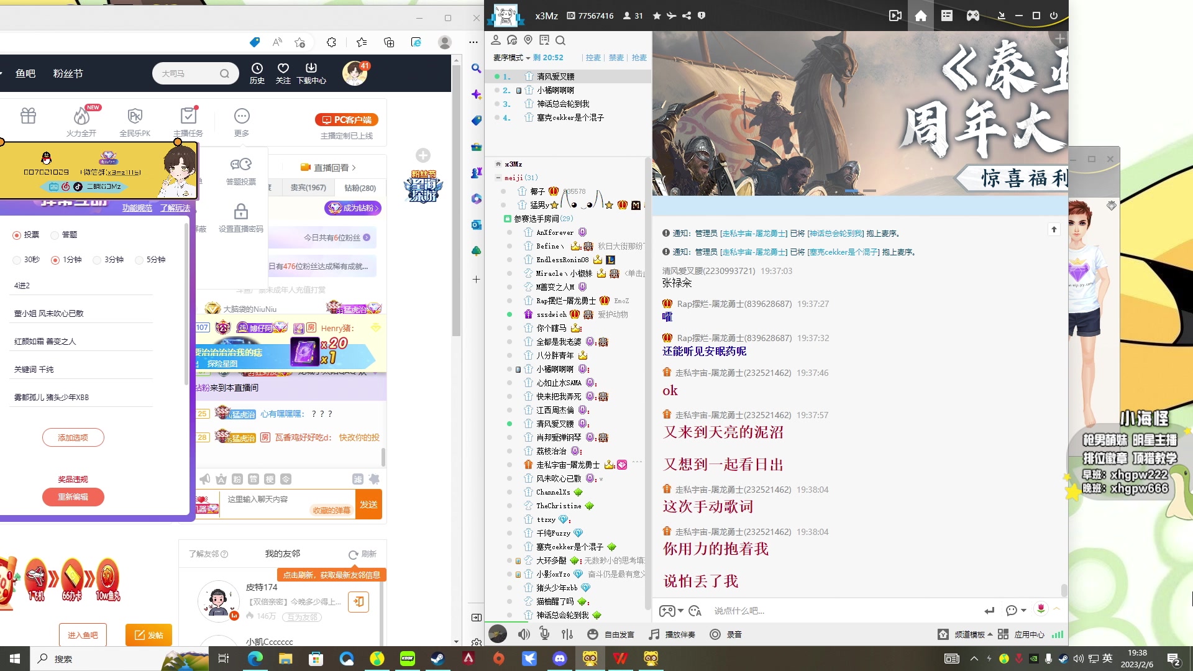Open the chat bubble dropdown near send
Viewport: 1193px width, 671px height.
(x=1015, y=610)
